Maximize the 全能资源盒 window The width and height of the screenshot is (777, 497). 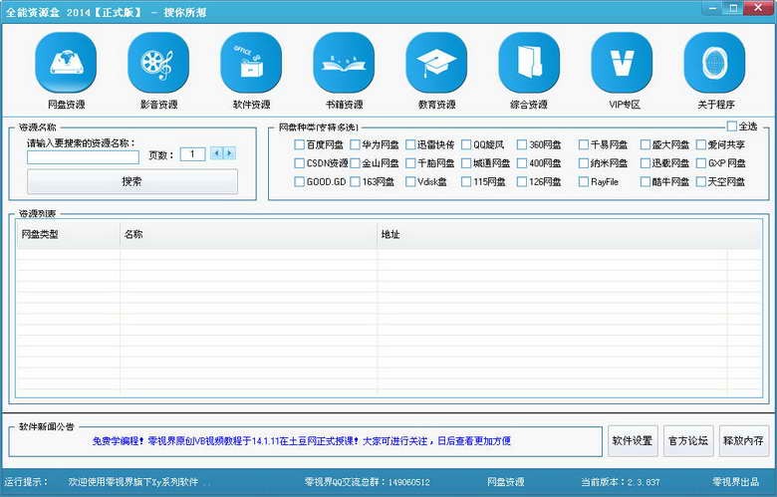pos(733,8)
